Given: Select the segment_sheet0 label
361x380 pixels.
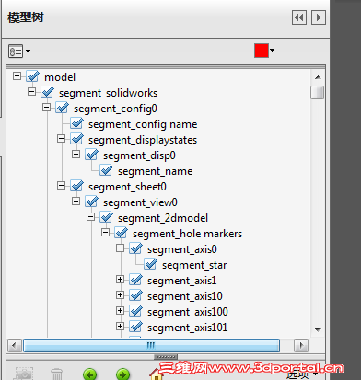Looking at the screenshot, I should click(x=127, y=187).
